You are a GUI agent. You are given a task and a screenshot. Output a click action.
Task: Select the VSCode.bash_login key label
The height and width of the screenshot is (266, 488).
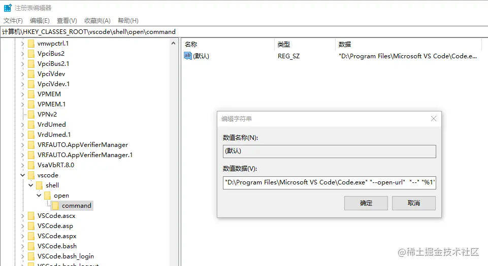[66, 256]
